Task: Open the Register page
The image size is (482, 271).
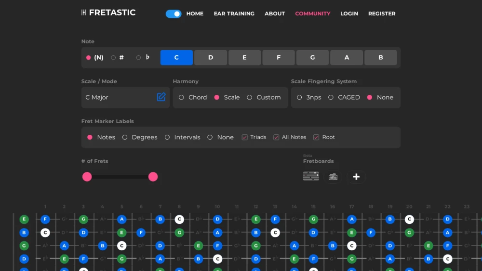Action: [382, 13]
